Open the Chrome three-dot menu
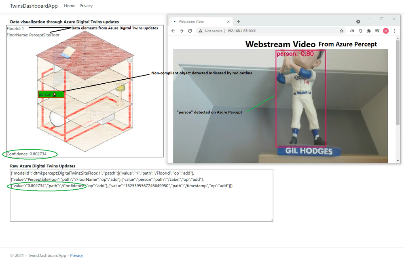The height and width of the screenshot is (258, 404). click(394, 31)
